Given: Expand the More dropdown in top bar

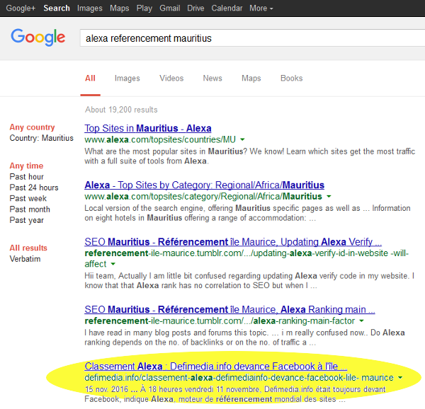Looking at the screenshot, I should point(261,8).
